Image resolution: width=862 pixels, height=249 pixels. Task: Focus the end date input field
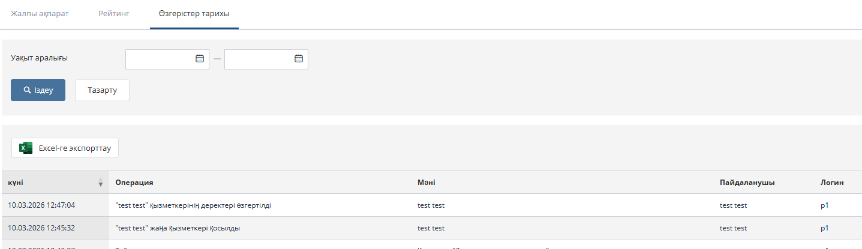pos(259,59)
